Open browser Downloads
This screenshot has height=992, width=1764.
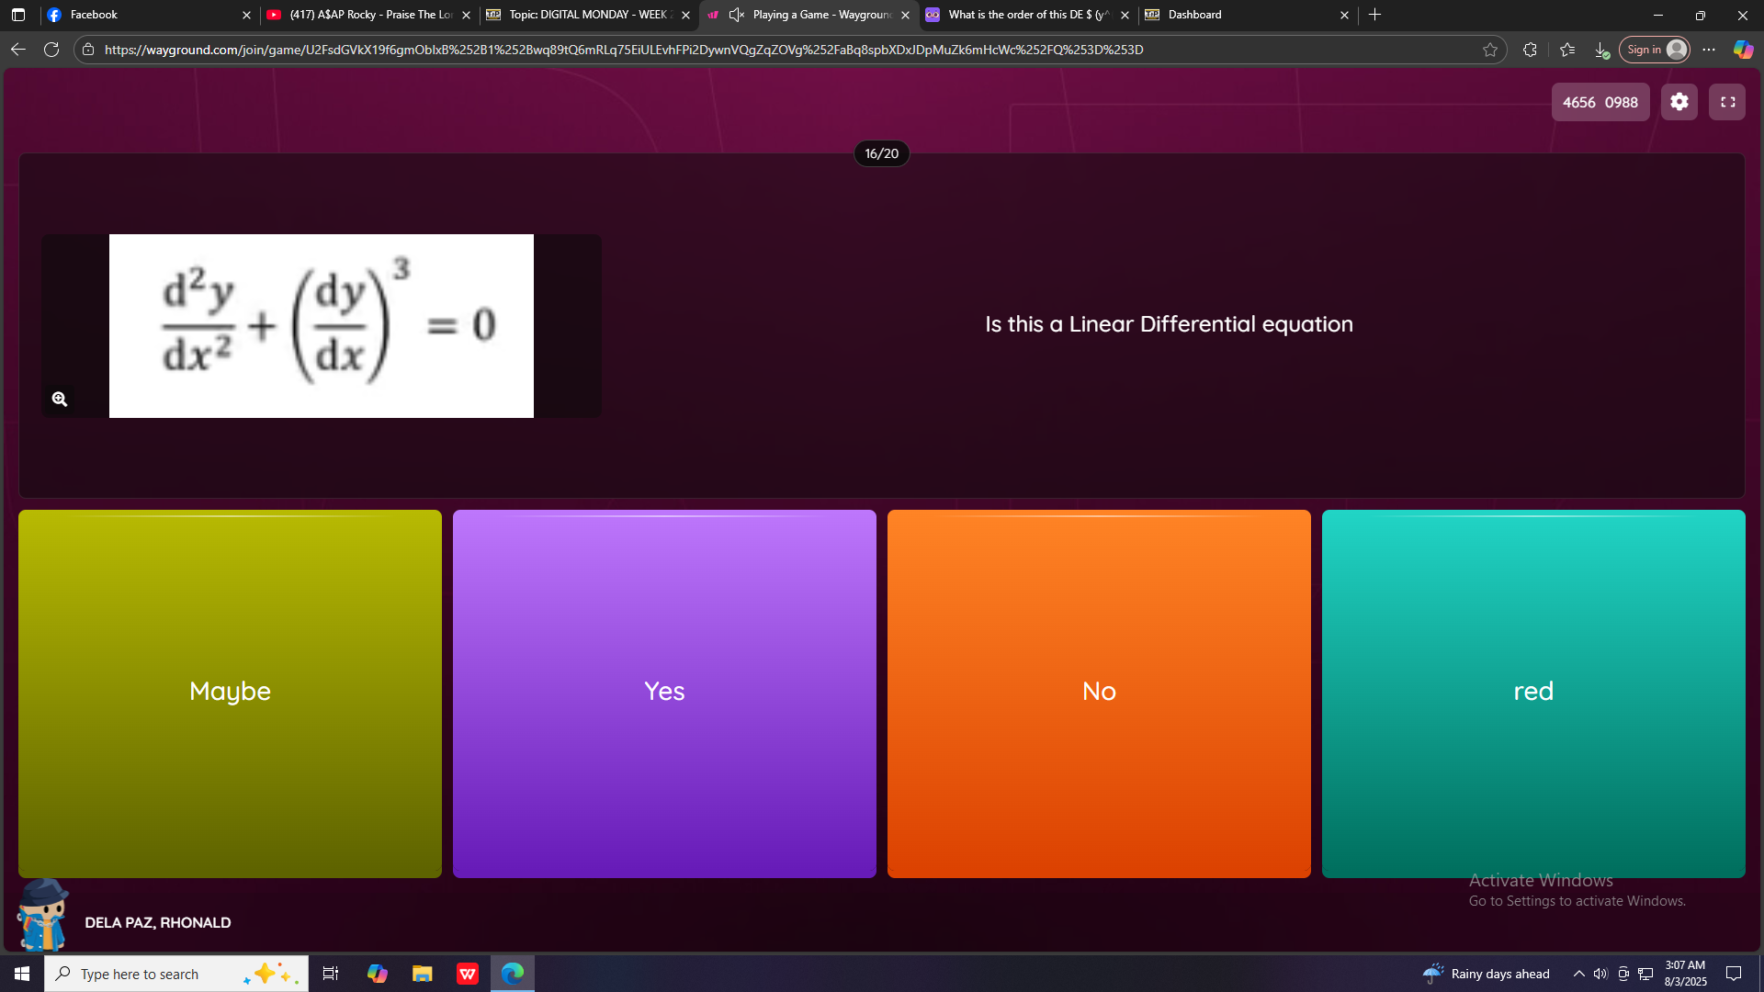[x=1600, y=50]
